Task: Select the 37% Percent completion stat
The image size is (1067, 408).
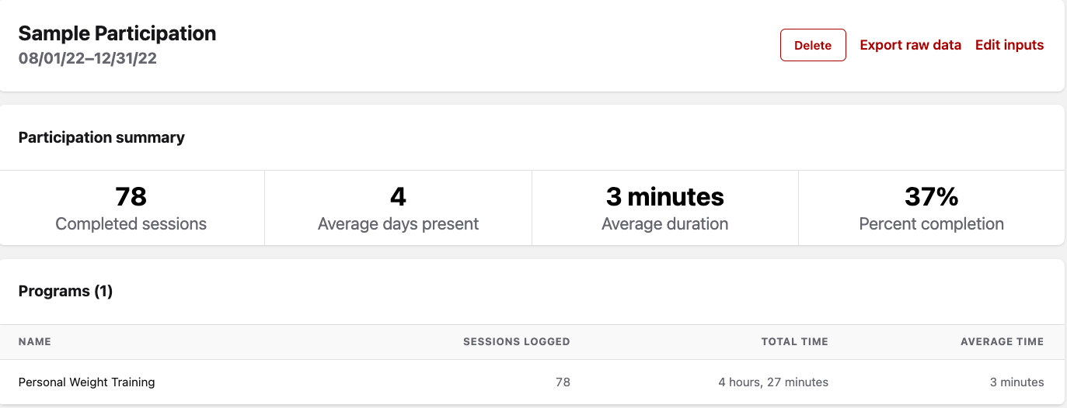Action: pos(931,208)
